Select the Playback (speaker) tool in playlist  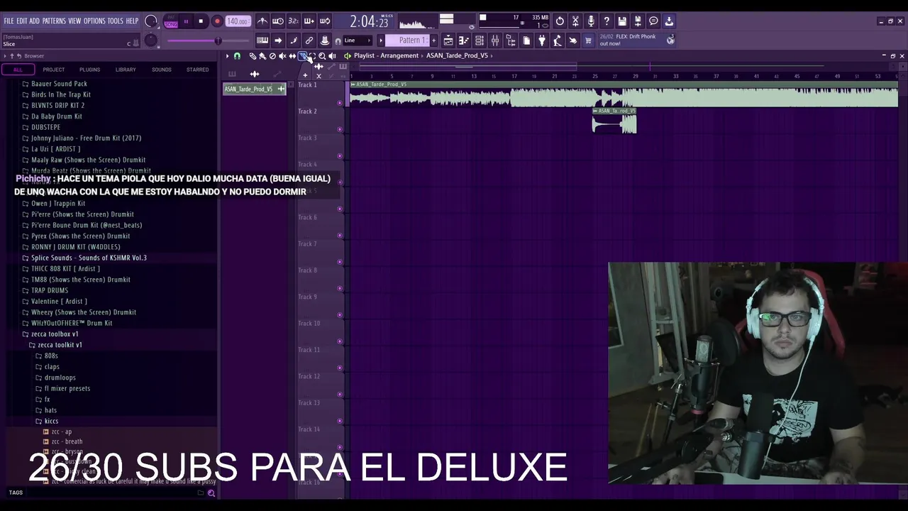point(332,56)
